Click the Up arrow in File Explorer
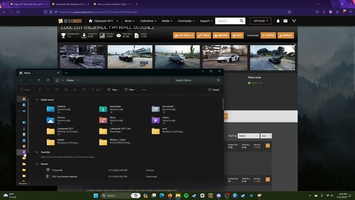355x200 pixels. coord(39,80)
